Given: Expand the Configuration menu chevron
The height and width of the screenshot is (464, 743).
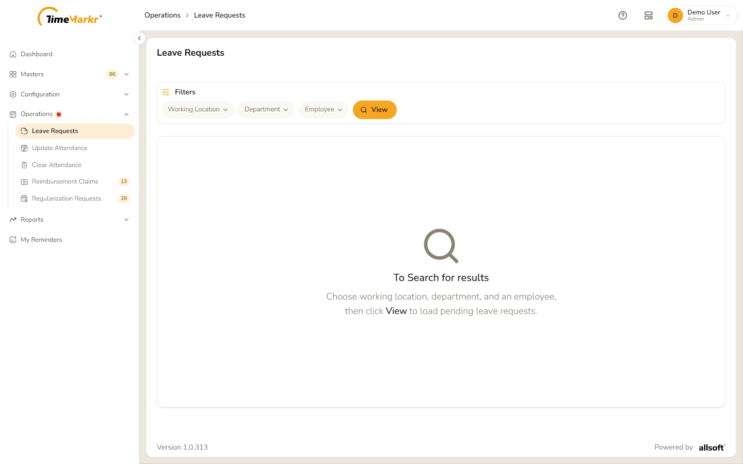Looking at the screenshot, I should [126, 94].
